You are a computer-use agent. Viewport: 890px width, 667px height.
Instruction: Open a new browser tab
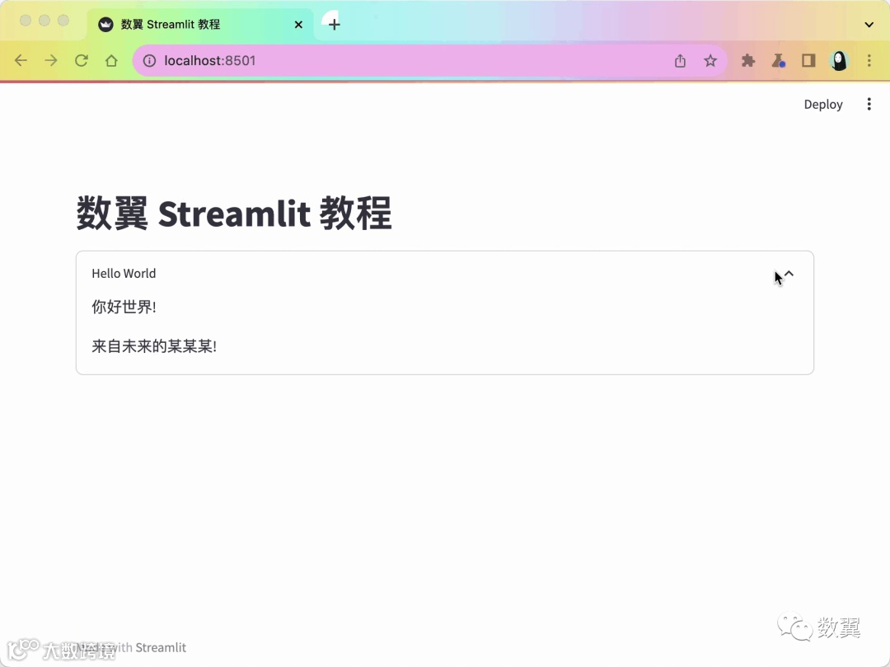(x=335, y=25)
